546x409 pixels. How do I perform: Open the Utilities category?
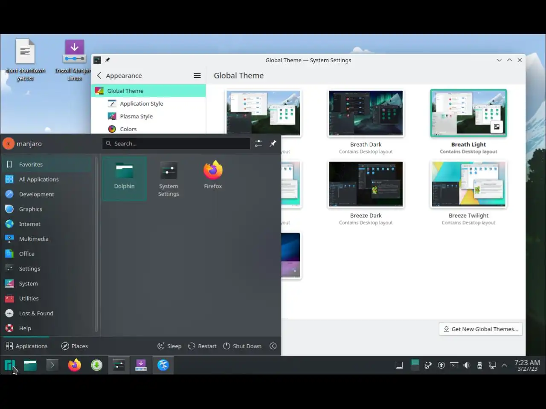point(47,299)
